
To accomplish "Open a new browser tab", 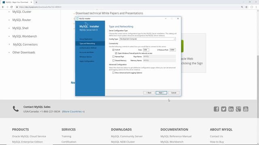I will tap(36, 2).
